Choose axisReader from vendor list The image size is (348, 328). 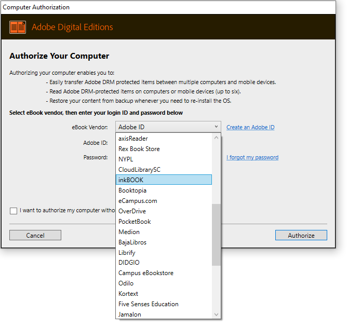coord(164,139)
